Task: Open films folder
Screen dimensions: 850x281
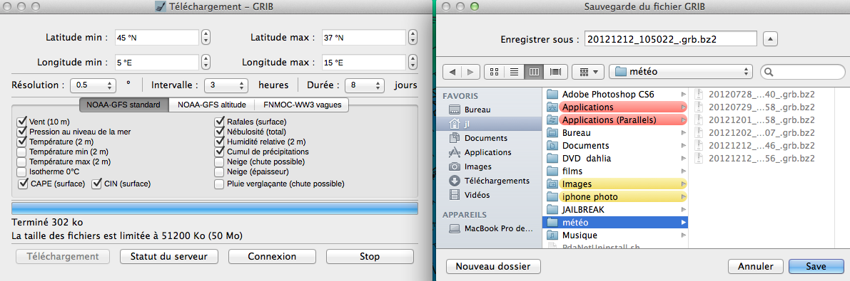Action: click(x=615, y=171)
